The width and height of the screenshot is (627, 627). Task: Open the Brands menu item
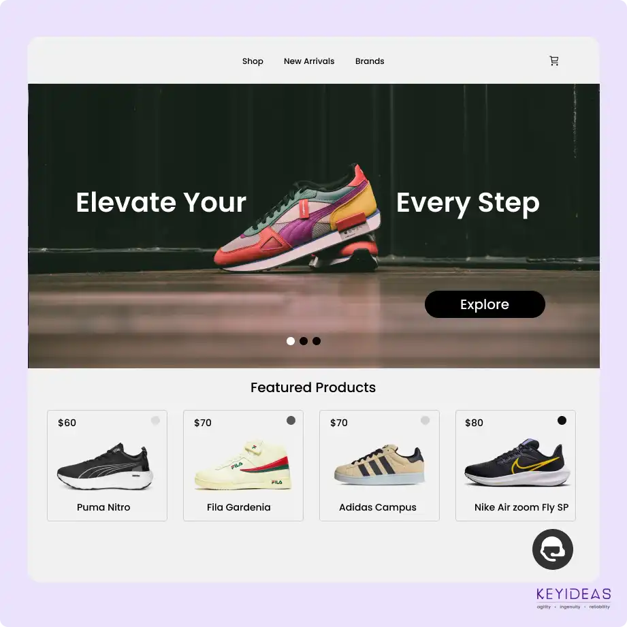(370, 61)
